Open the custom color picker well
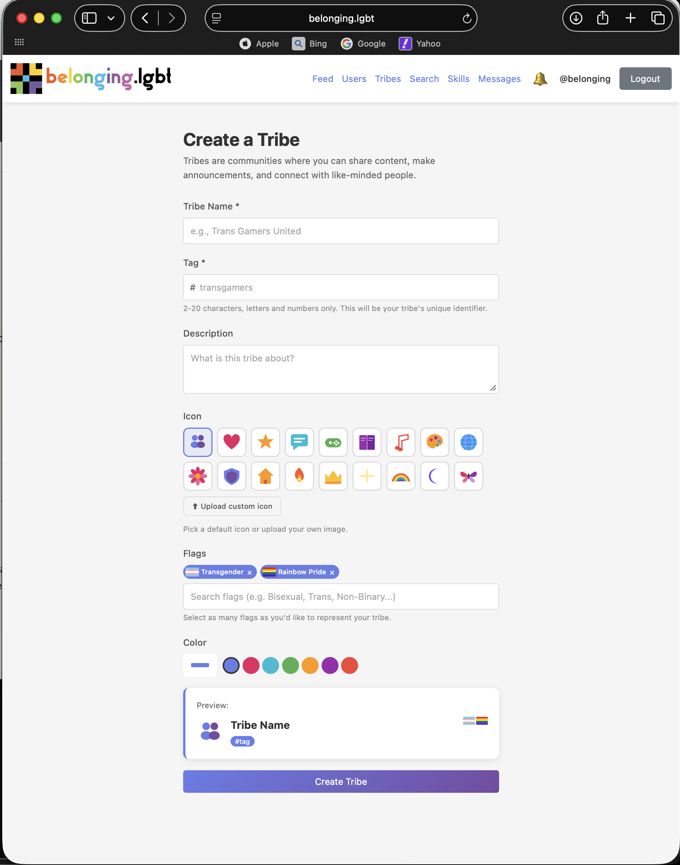The image size is (680, 865). coord(200,665)
